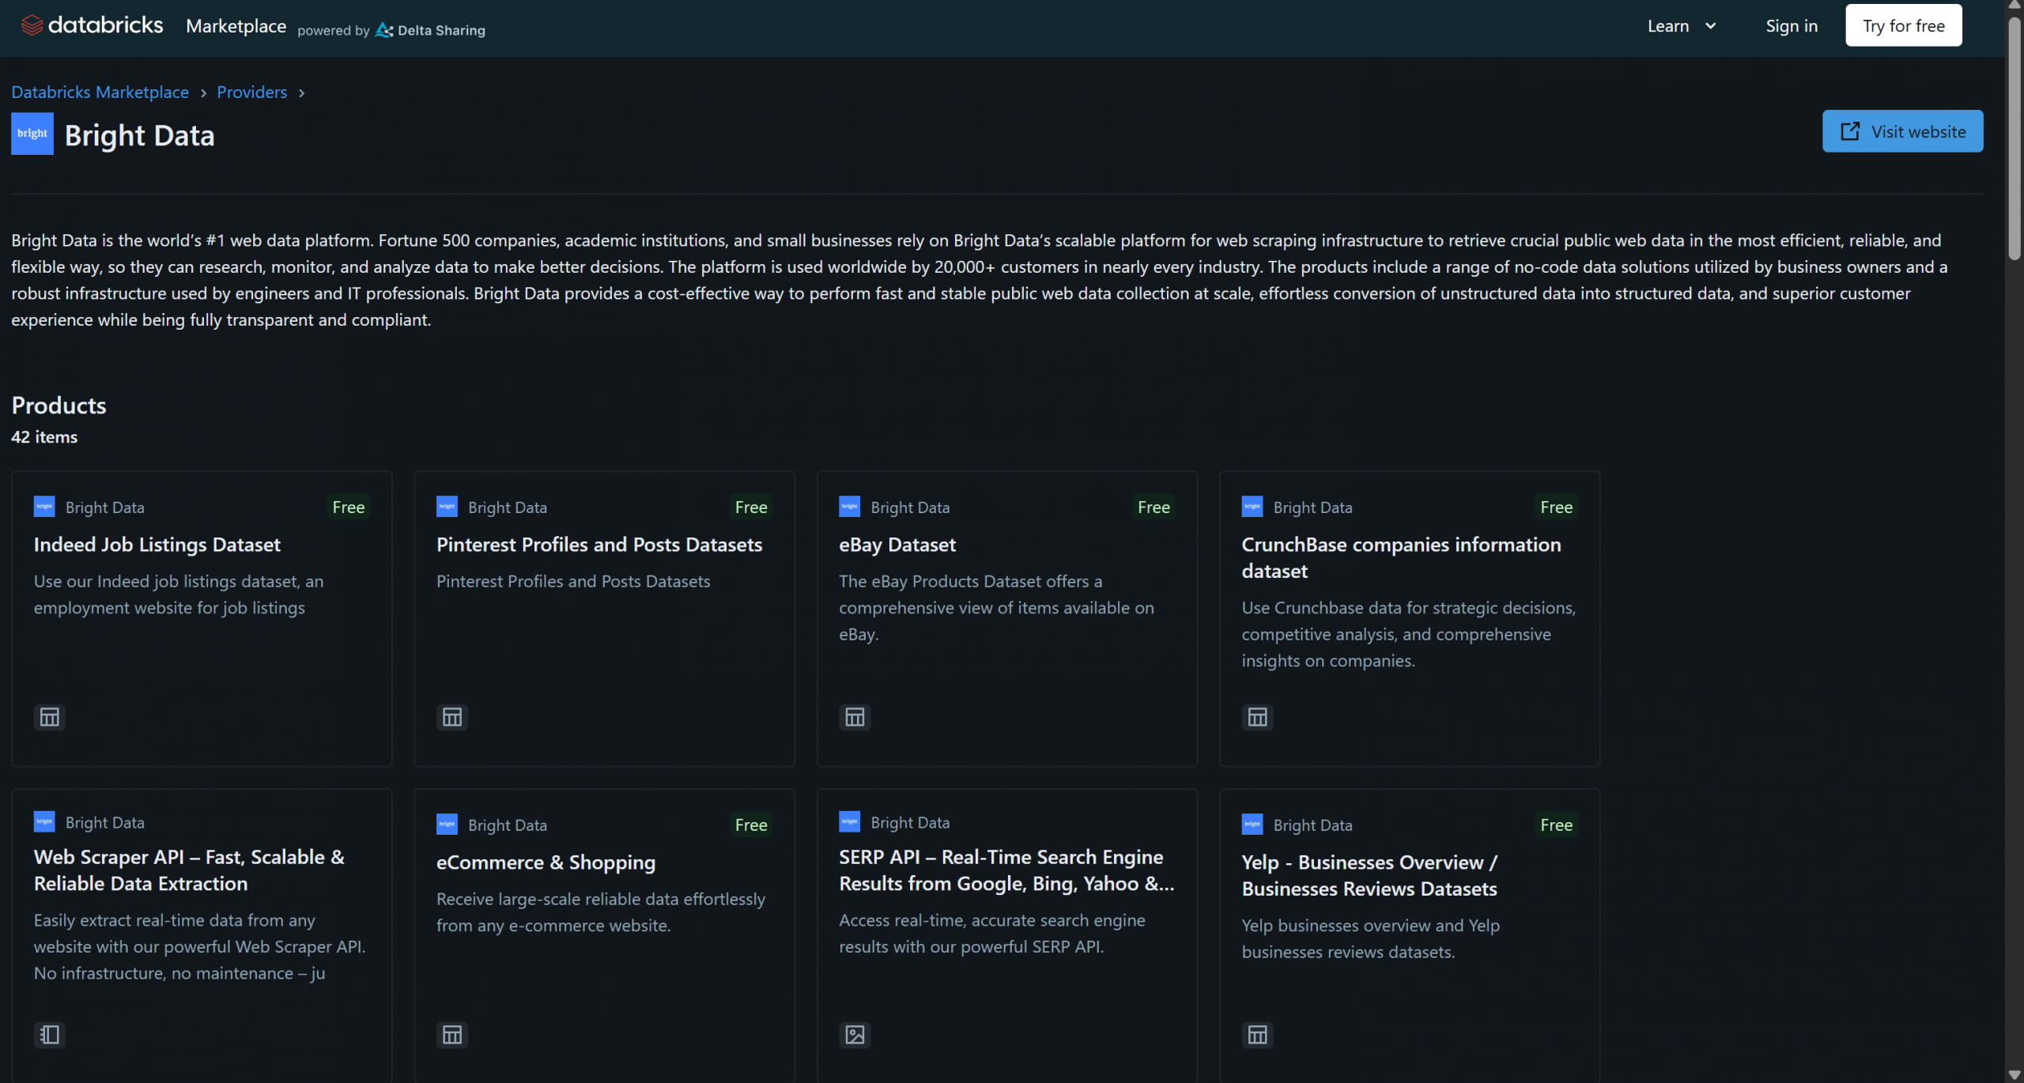Open the Marketplace header item
The height and width of the screenshot is (1083, 2024).
tap(236, 26)
